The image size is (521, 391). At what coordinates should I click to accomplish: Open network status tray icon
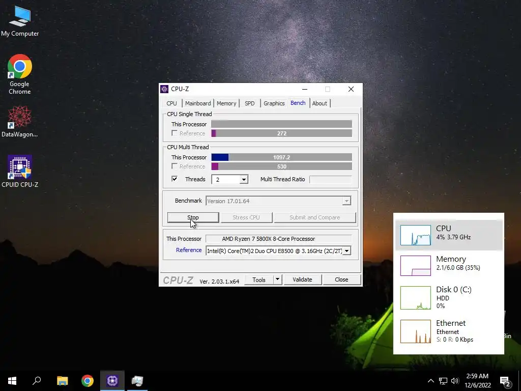[443, 381]
